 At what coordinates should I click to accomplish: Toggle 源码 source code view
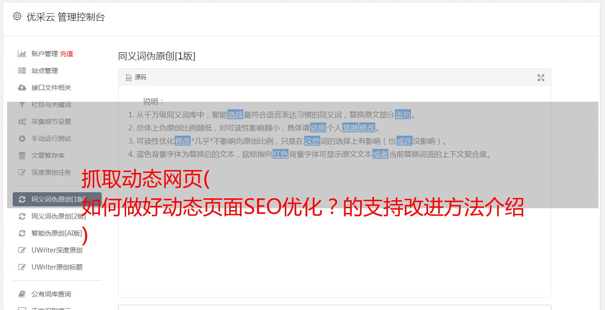click(136, 77)
